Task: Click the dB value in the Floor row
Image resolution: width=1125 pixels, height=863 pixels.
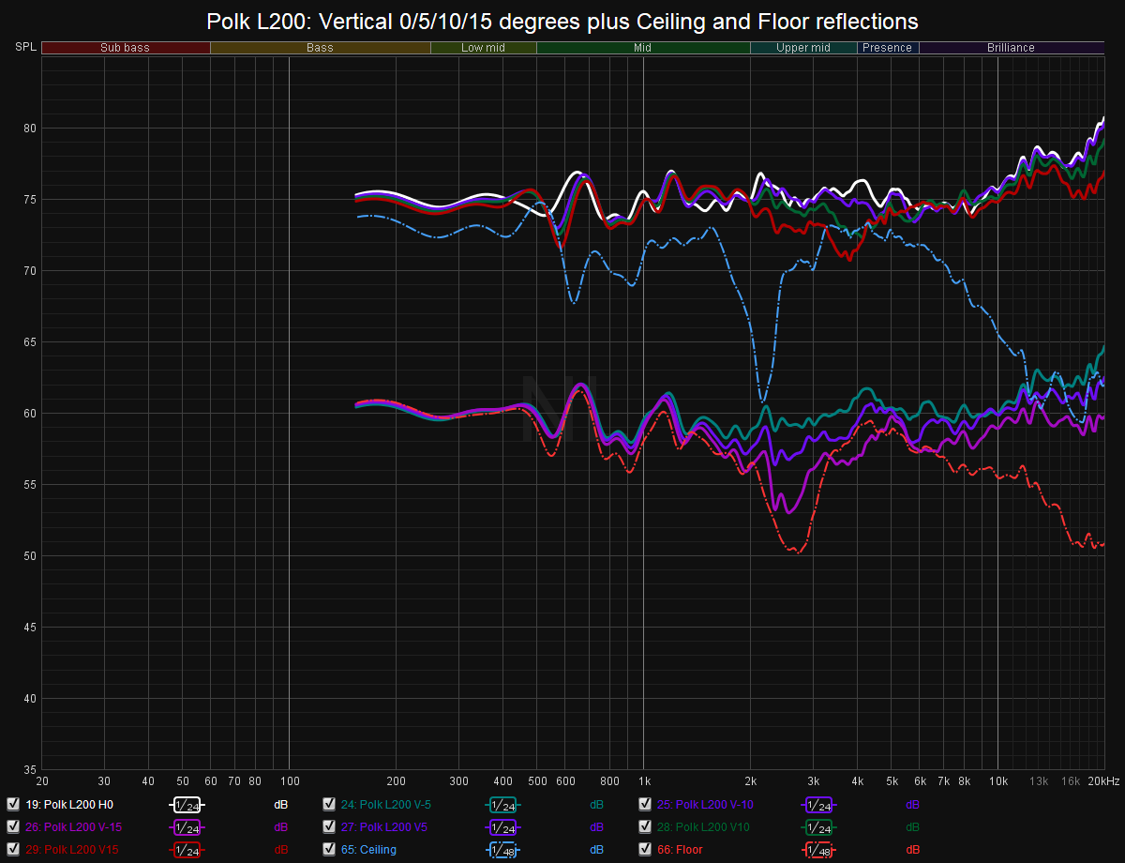Action: [913, 849]
